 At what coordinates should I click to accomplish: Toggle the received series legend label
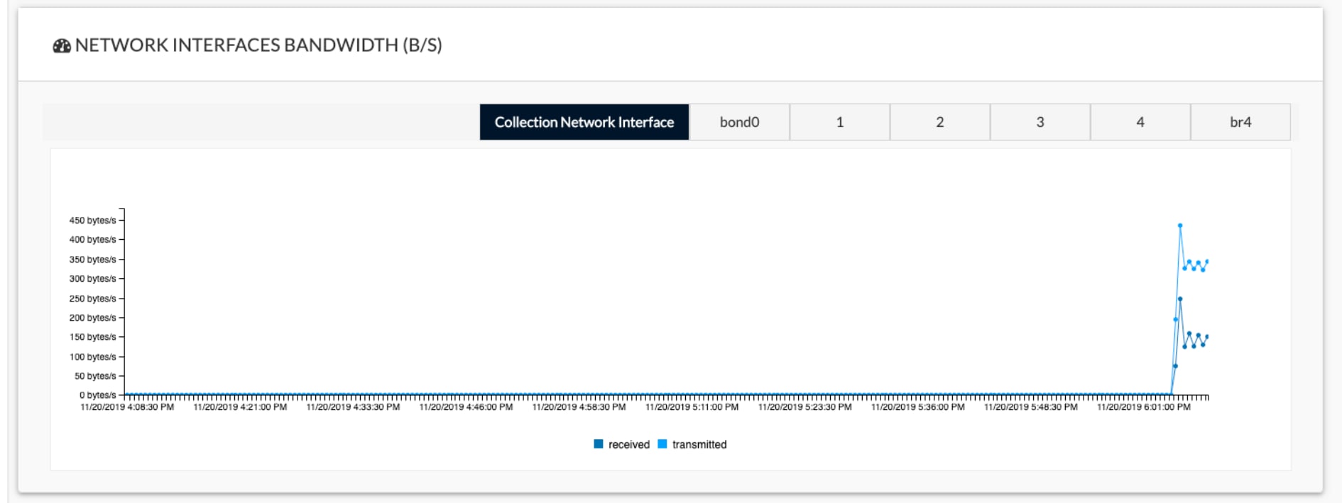coord(628,445)
